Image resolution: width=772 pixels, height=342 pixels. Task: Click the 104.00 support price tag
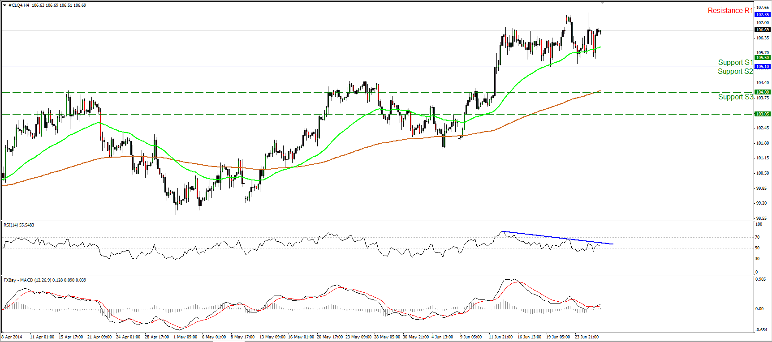tap(763, 92)
